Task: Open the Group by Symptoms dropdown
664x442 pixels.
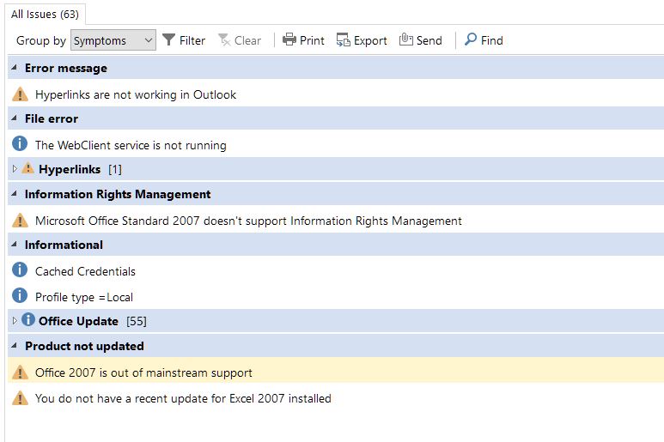Action: 113,40
